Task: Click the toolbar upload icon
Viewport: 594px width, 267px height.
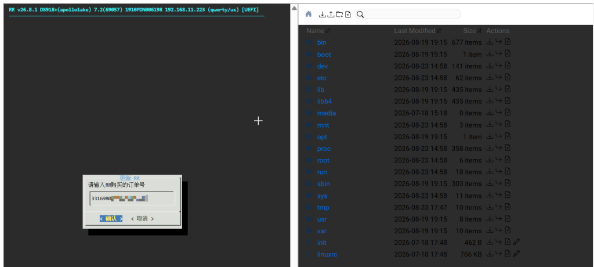Action: tap(330, 15)
